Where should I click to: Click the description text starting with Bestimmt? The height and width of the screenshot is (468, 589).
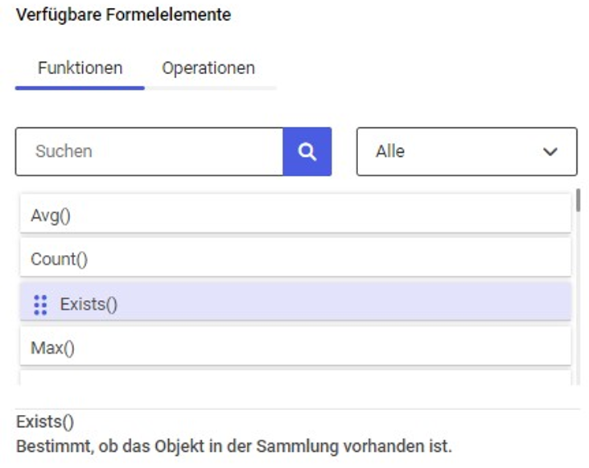coord(234,446)
